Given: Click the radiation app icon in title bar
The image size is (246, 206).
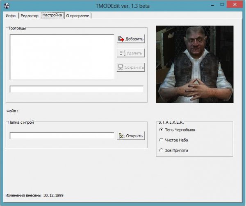Looking at the screenshot, I should point(7,6).
